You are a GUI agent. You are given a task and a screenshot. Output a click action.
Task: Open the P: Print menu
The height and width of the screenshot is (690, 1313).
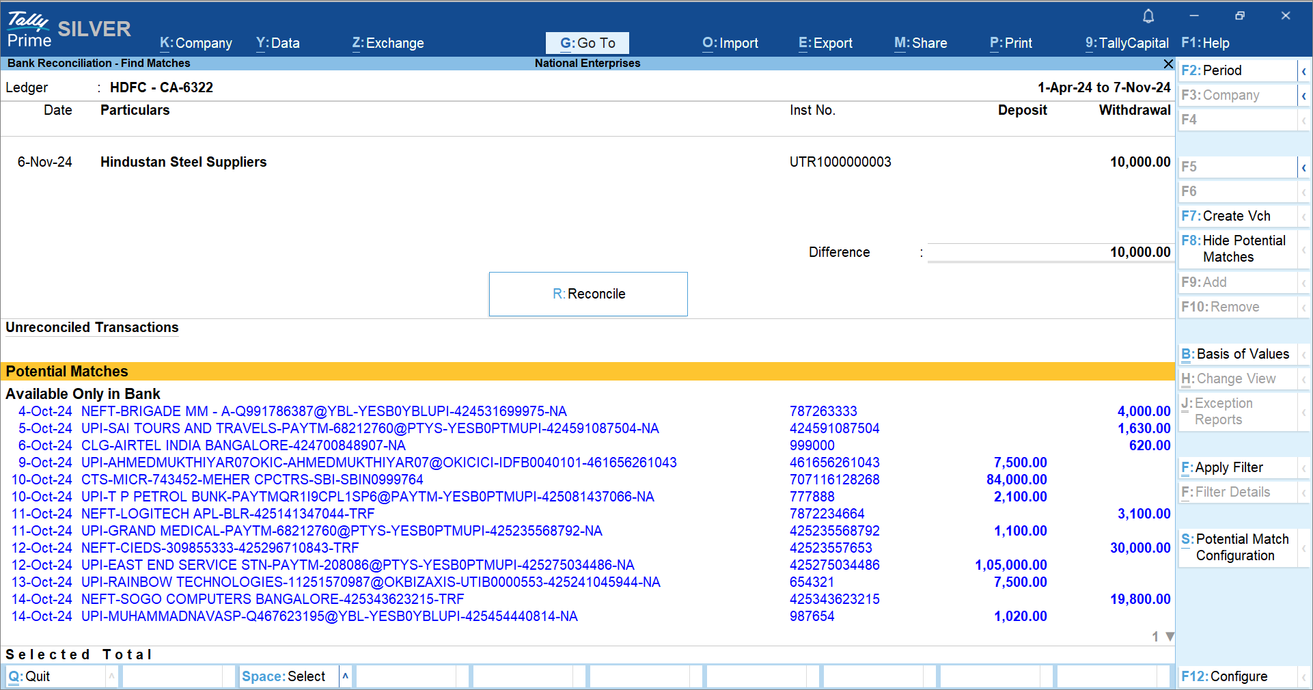(1011, 43)
